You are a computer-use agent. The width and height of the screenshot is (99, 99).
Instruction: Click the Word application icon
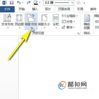(4, 3)
